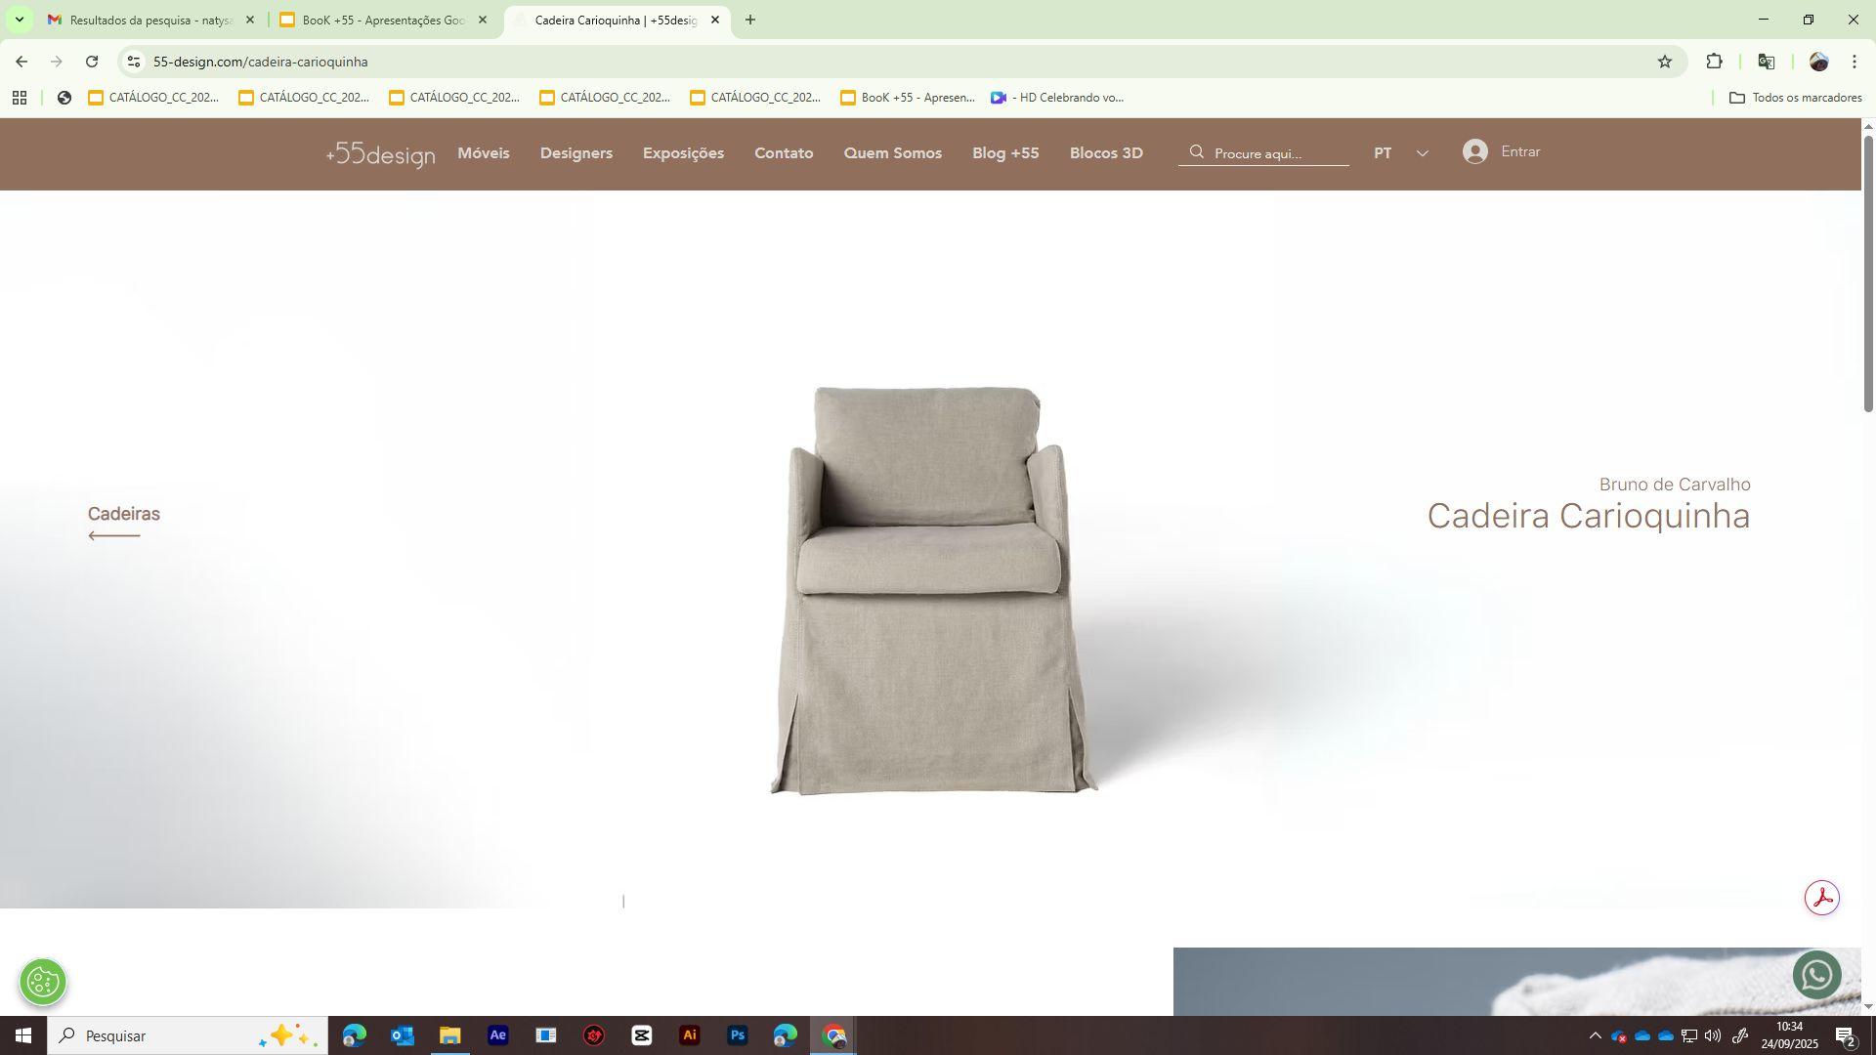Bookmark this page with the star icon
The image size is (1876, 1055).
point(1665,62)
